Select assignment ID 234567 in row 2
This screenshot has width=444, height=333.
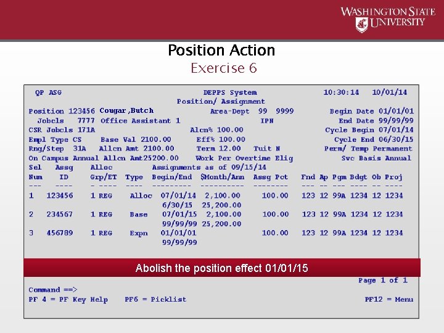(60, 214)
